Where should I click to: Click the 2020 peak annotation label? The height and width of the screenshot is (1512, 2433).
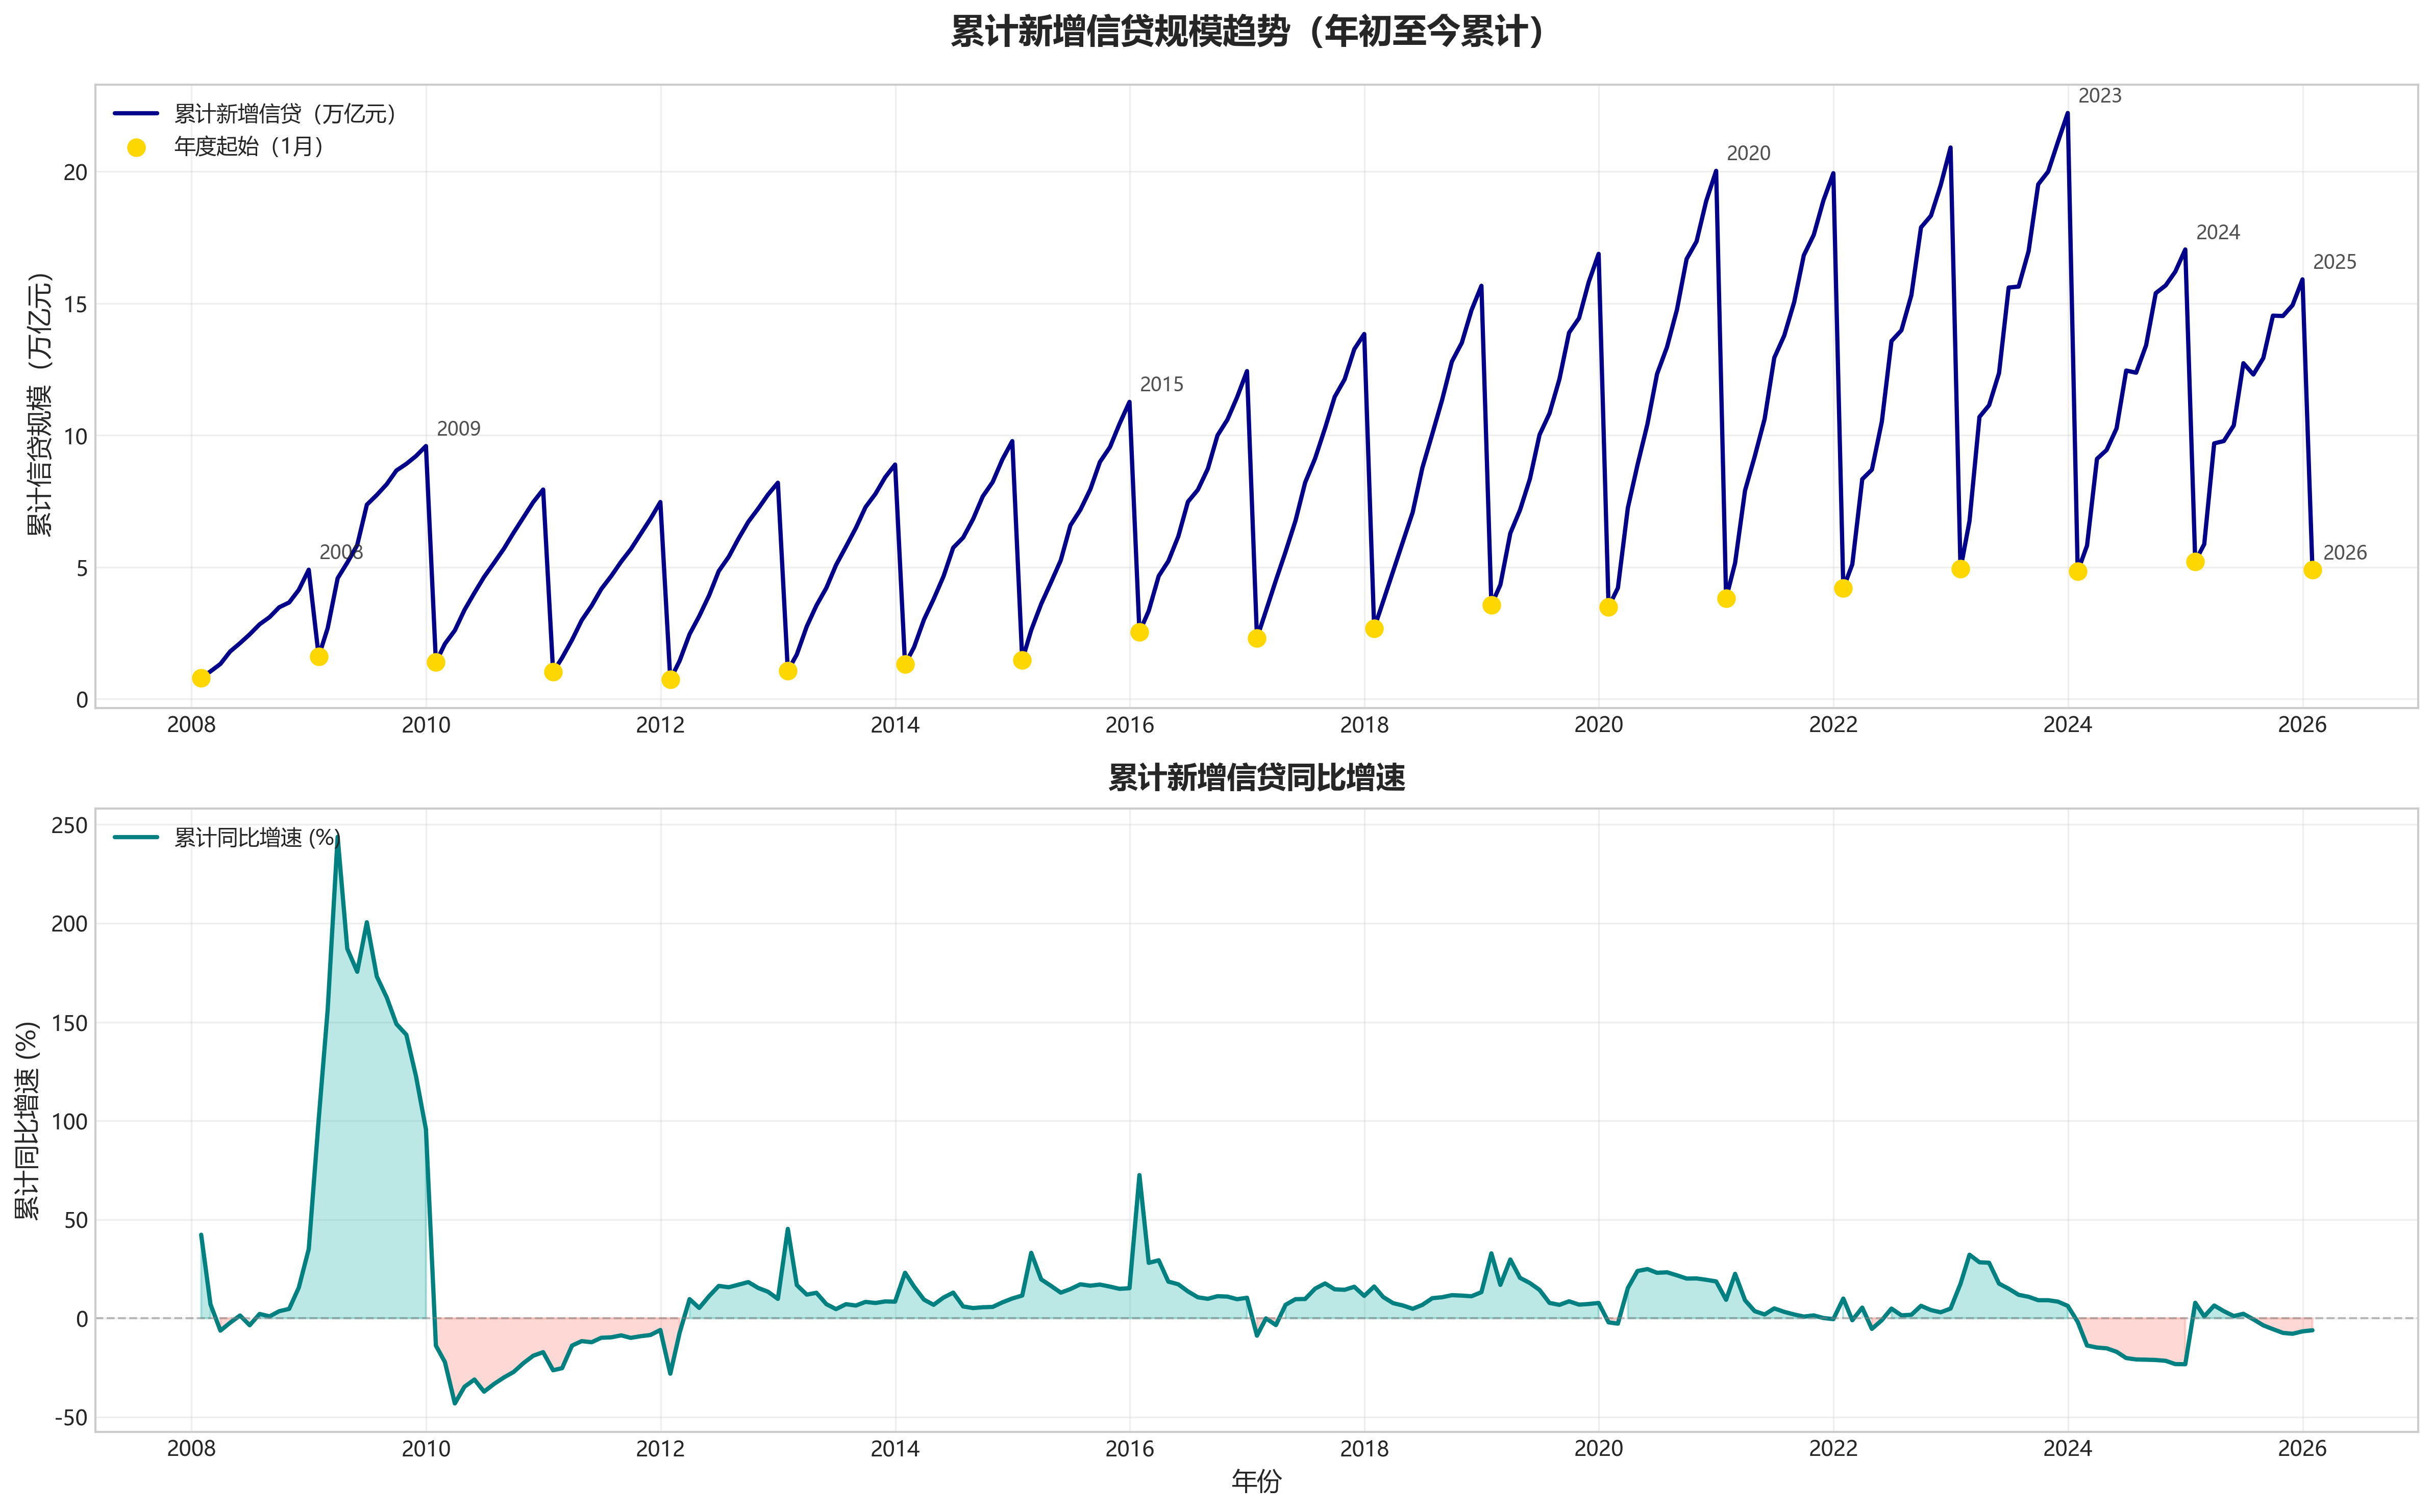(x=1748, y=153)
